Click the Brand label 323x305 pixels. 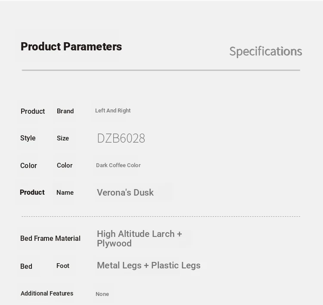pyautogui.click(x=65, y=111)
